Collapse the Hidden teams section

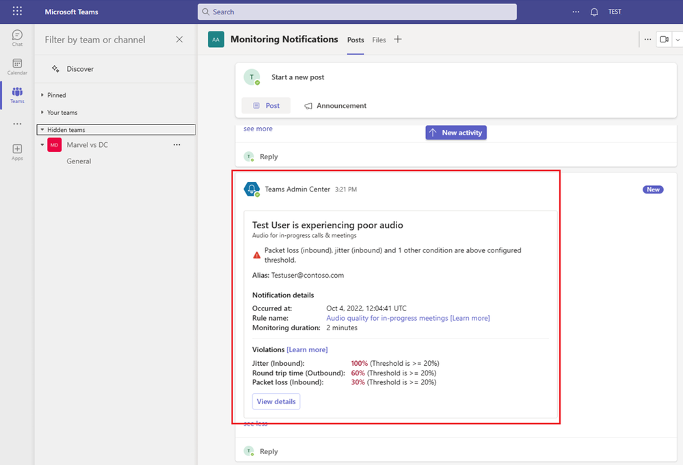tap(42, 129)
